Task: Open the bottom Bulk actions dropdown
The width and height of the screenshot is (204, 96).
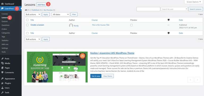Action: [33, 39]
